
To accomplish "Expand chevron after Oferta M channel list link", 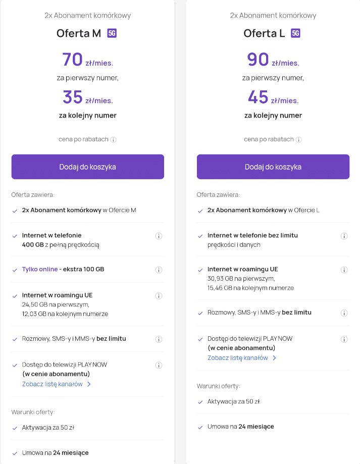I will click(x=89, y=384).
